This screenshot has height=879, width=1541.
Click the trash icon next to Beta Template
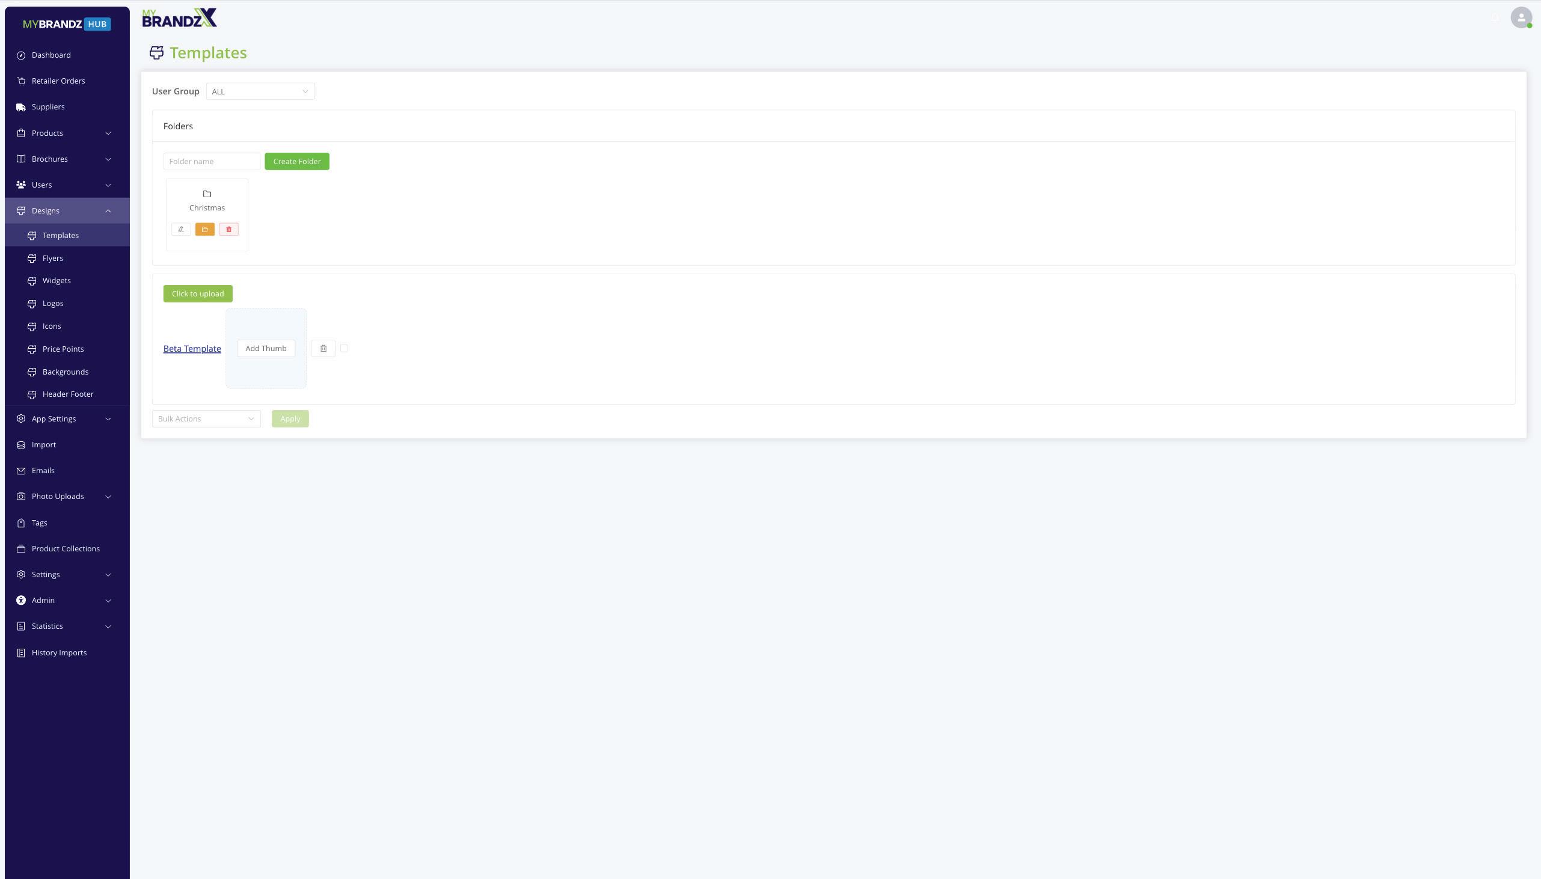coord(323,348)
